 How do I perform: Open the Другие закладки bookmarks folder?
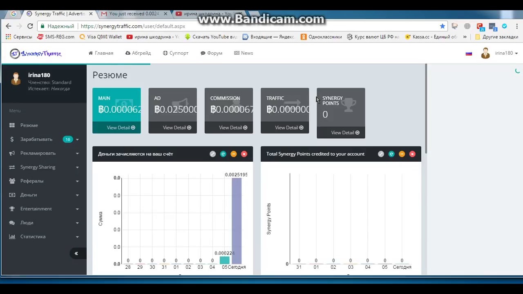point(496,37)
